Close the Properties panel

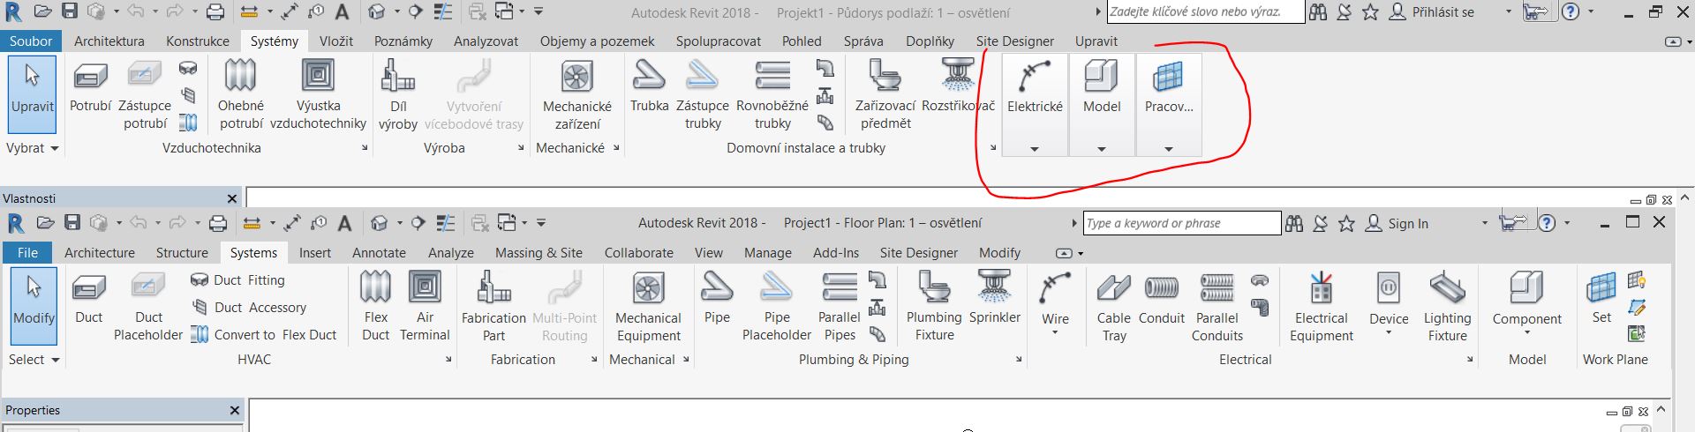tap(235, 411)
